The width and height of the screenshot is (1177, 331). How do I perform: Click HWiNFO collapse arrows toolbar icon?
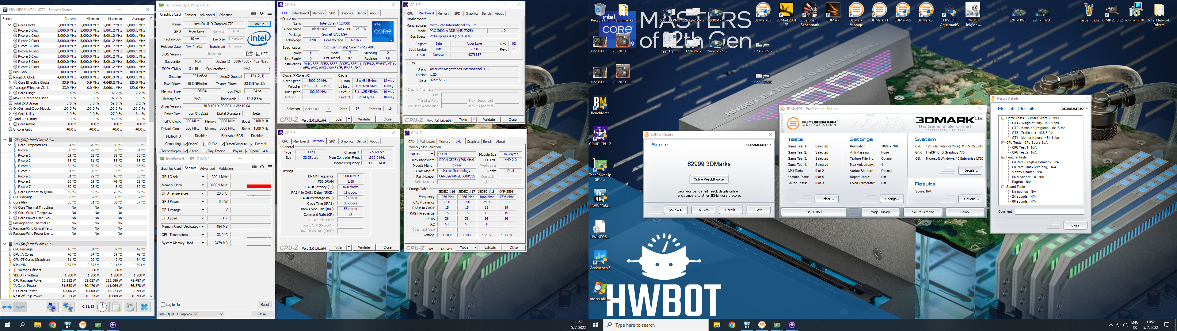point(21,307)
